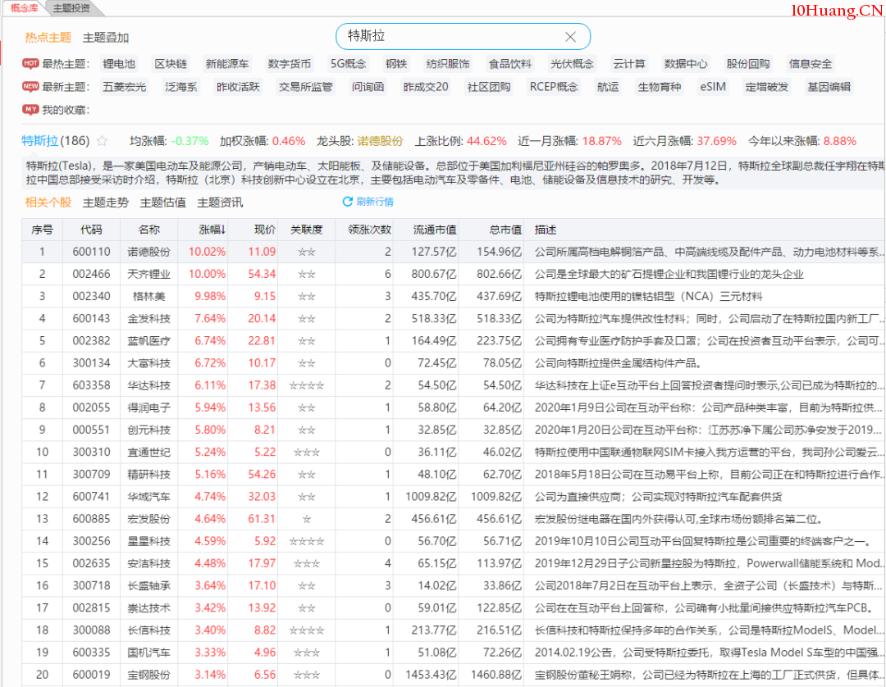Select 宝钢股份 stock name
886x687 pixels.
pos(148,675)
